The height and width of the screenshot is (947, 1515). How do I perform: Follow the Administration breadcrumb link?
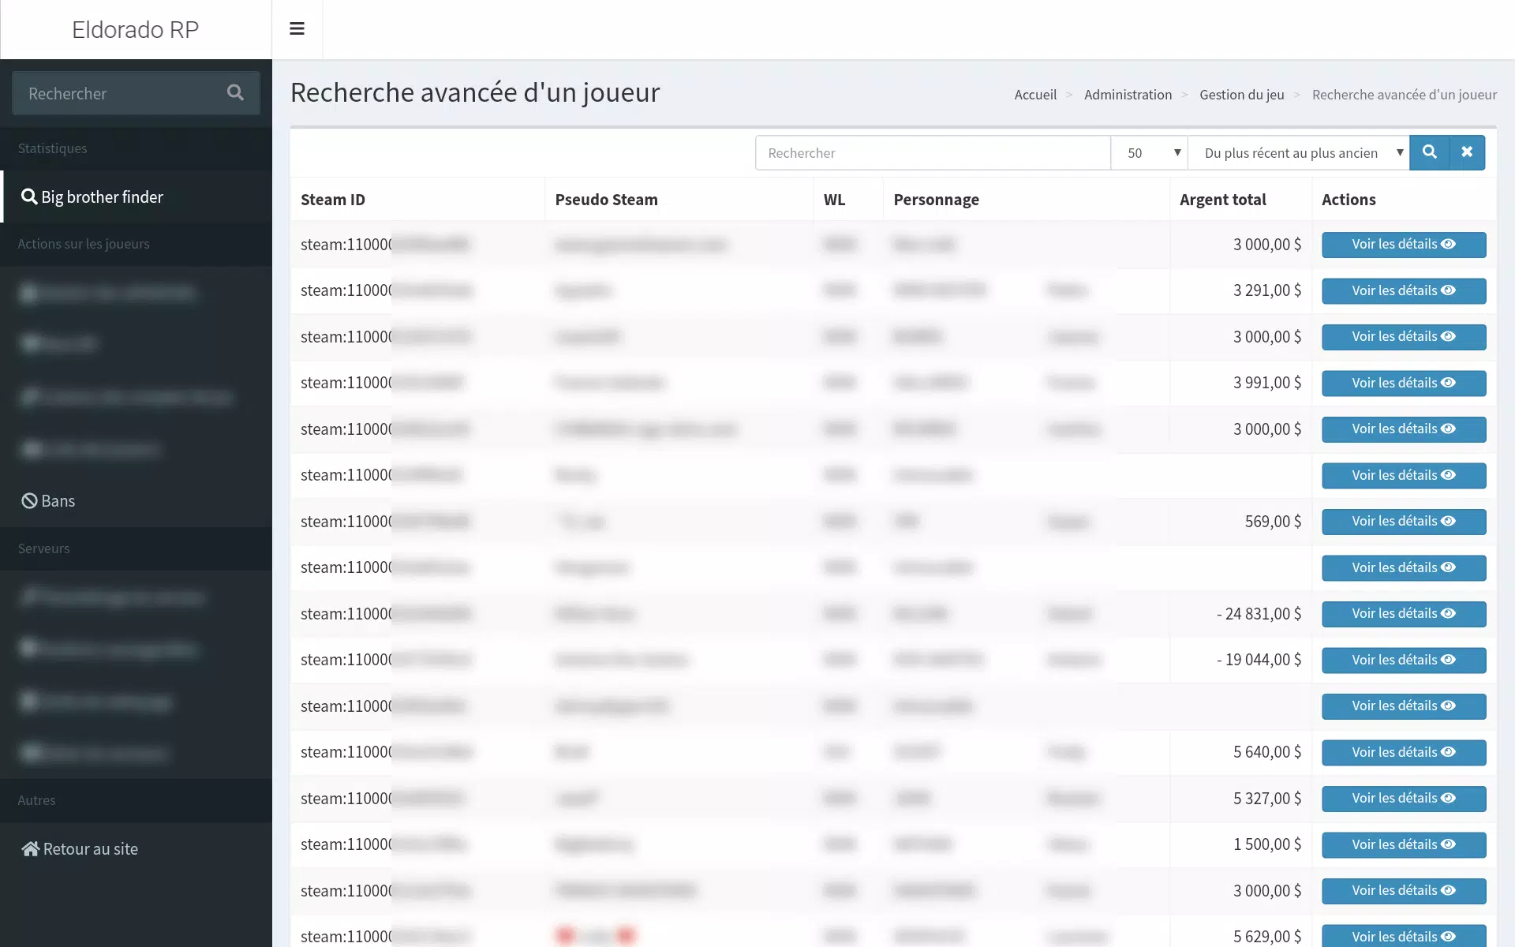1128,95
